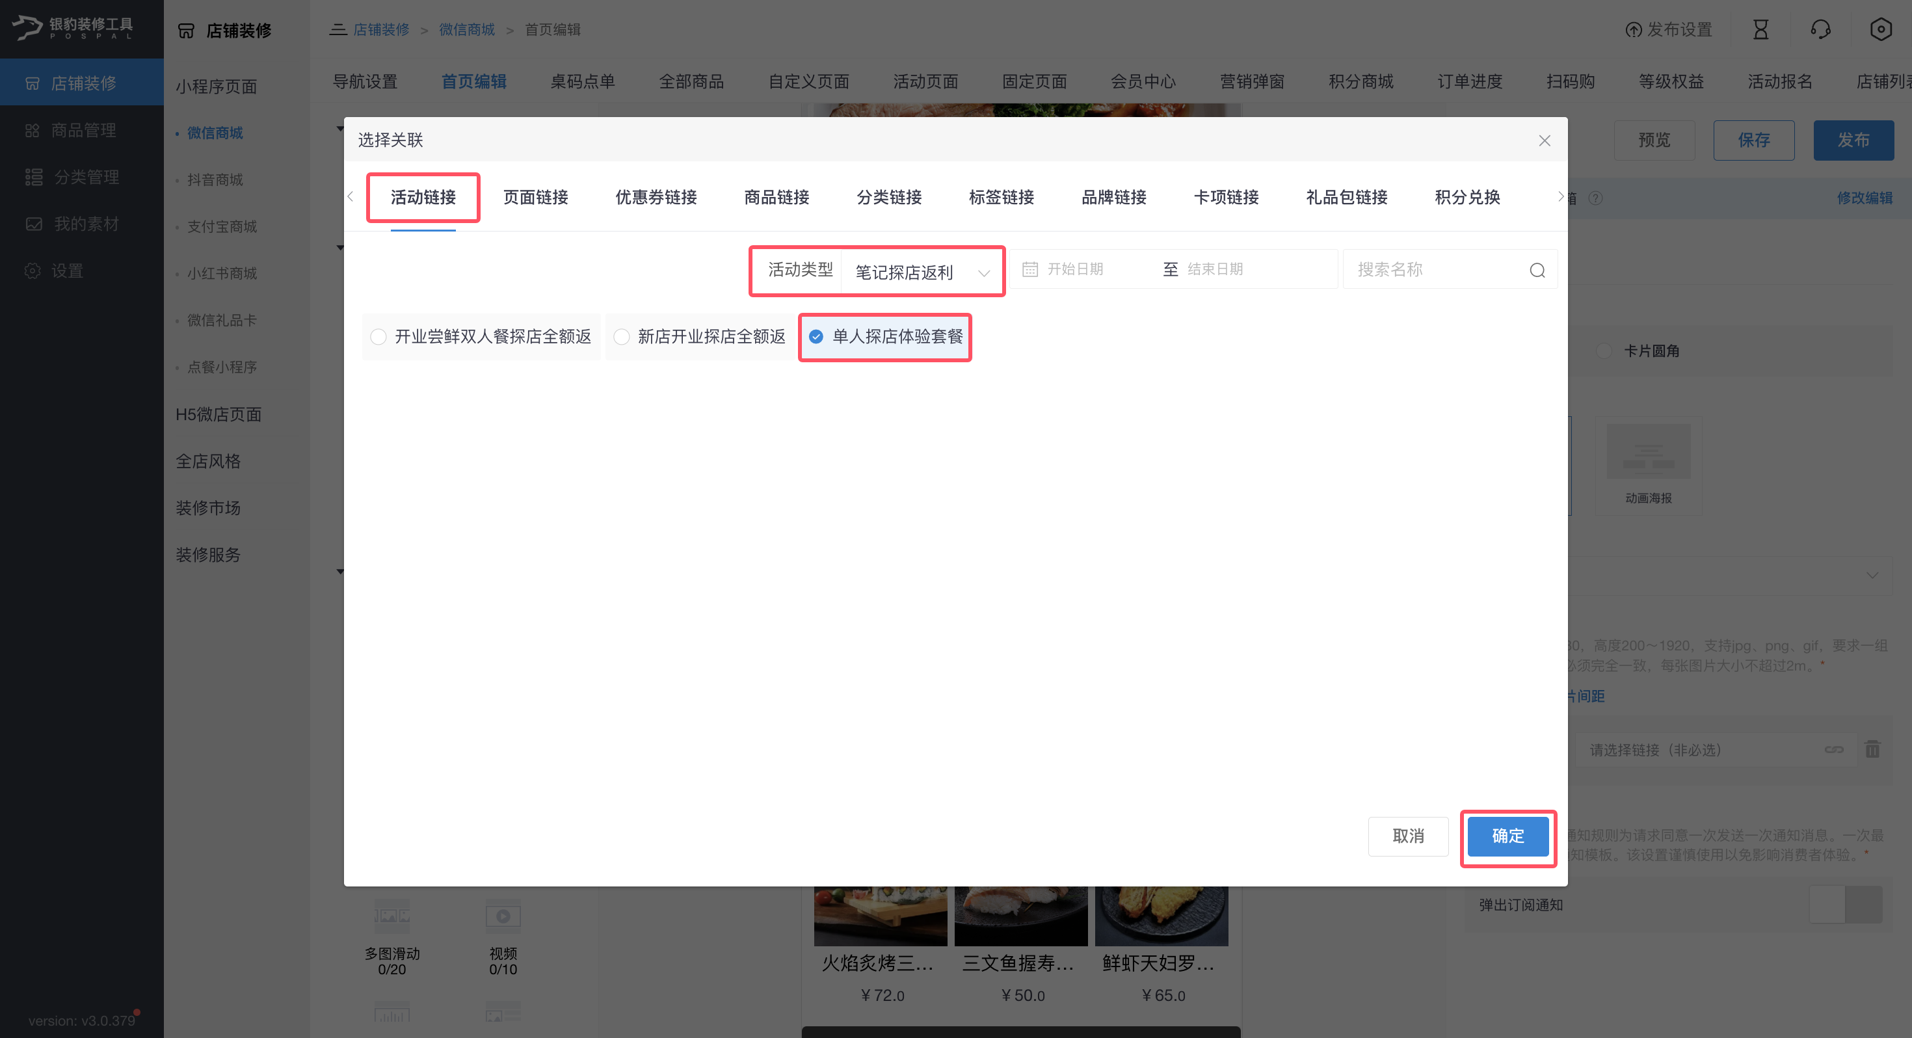Click the 银豹装修工具 logo
This screenshot has height=1038, width=1912.
click(x=73, y=28)
